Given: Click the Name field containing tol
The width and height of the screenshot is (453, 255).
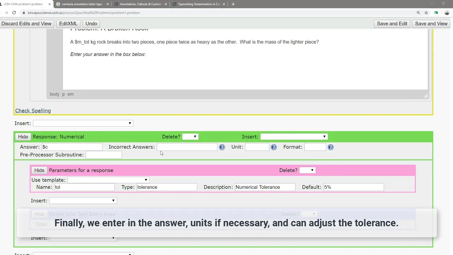Looking at the screenshot, I should coord(84,187).
